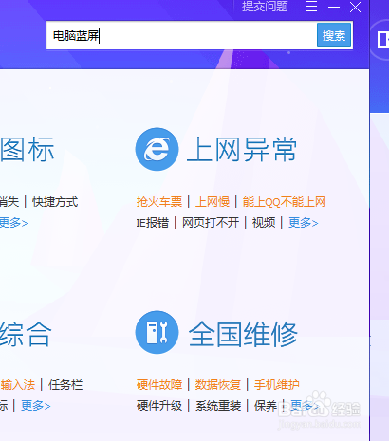
Task: Click the 全国维修 computer repair icon
Action: (x=157, y=332)
